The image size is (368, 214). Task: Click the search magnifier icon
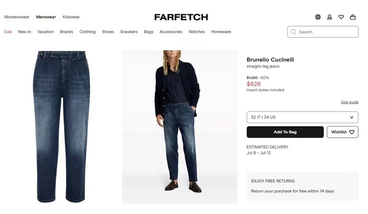pyautogui.click(x=293, y=32)
